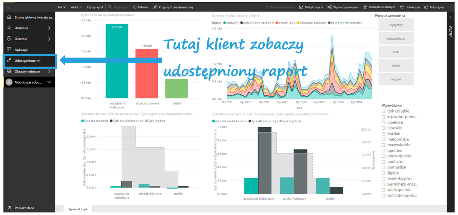Select the krytyczny priority button
The image size is (458, 215).
(x=396, y=25)
